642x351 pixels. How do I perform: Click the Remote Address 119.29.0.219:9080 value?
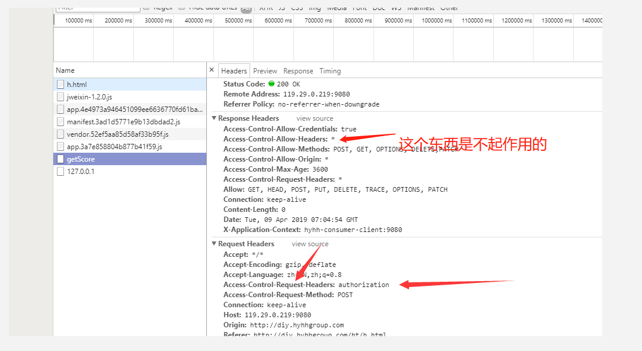tap(317, 94)
